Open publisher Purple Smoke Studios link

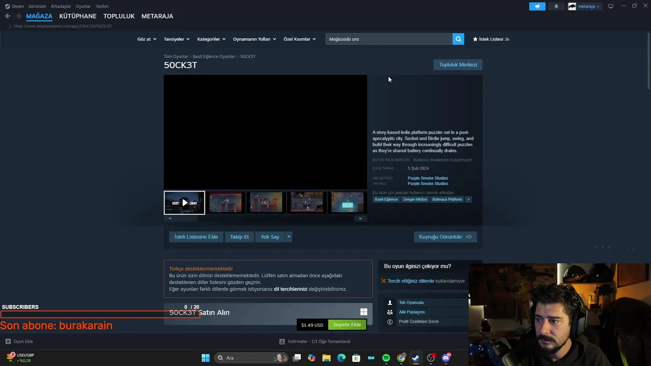point(428,184)
